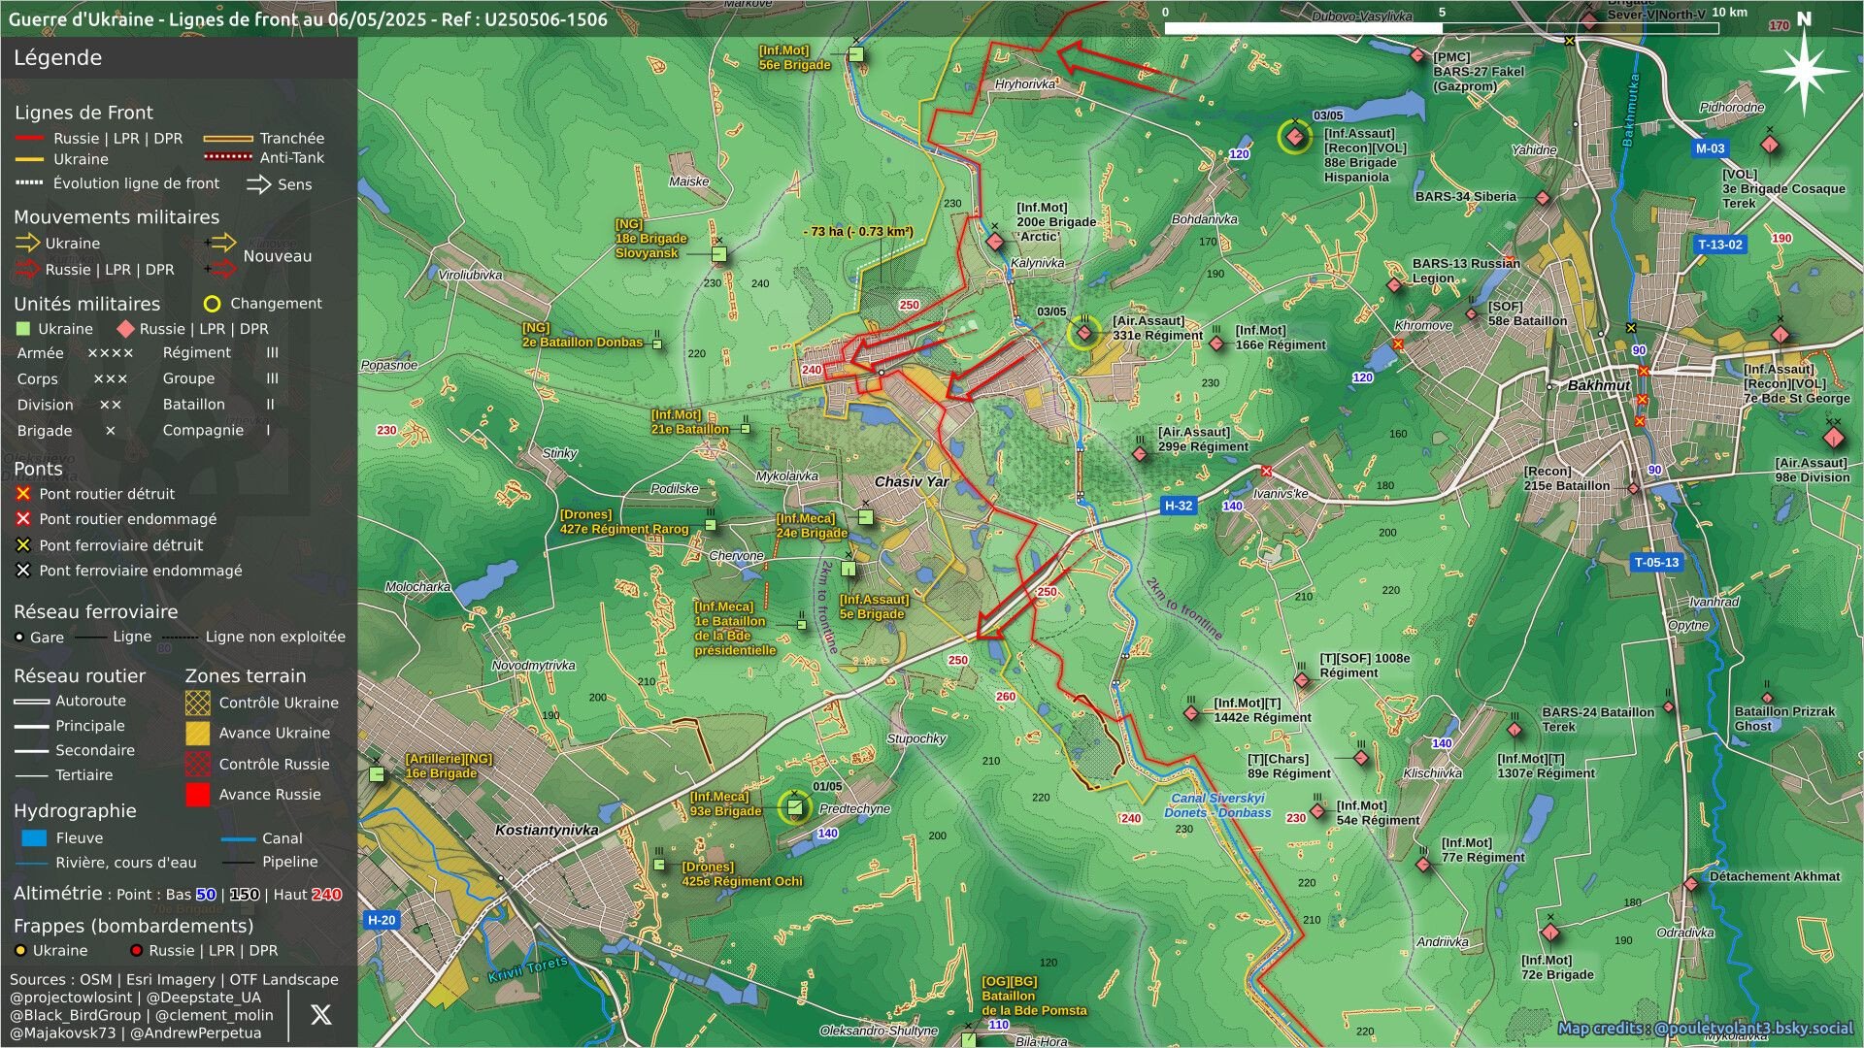Select the 166e Régiment red diamond
1864x1048 pixels.
tap(1216, 343)
